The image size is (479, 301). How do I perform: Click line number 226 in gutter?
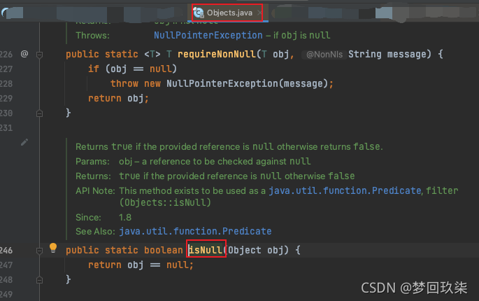click(x=6, y=55)
